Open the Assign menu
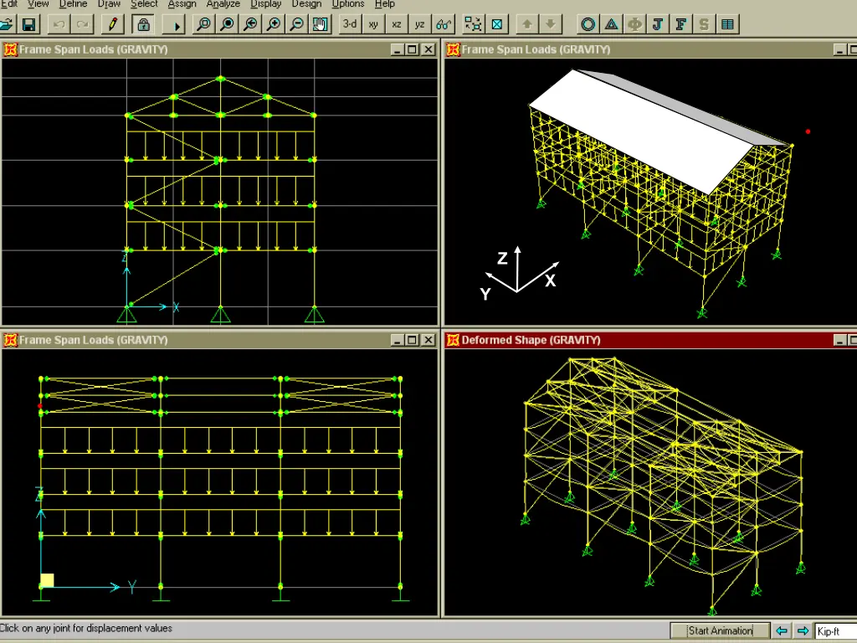 182,4
